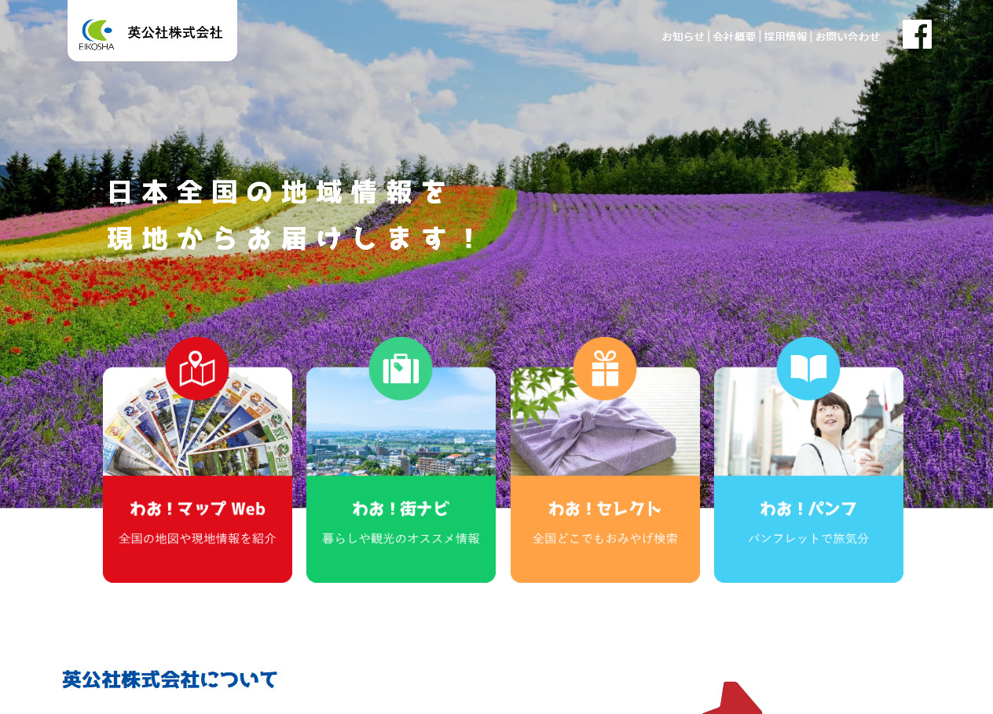Screen dimensions: 993x714
Task: Click the green suitcase icon
Action: [401, 368]
